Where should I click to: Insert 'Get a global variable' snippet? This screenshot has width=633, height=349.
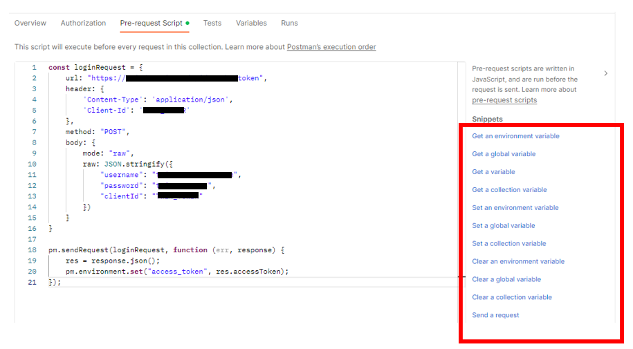(x=504, y=153)
